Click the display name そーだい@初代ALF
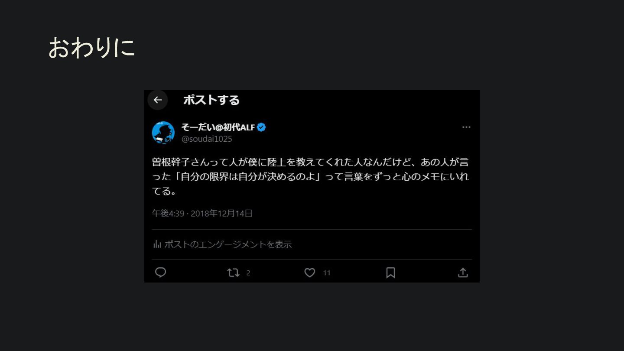624x351 pixels. pos(218,127)
